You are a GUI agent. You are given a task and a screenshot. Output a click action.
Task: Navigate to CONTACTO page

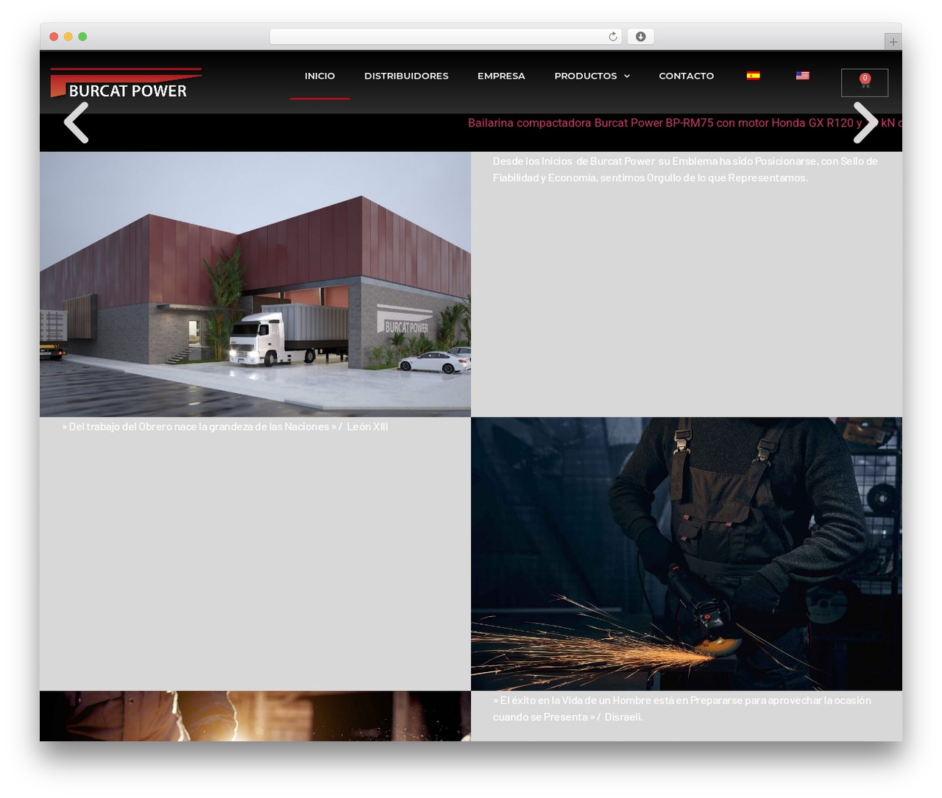click(x=686, y=76)
